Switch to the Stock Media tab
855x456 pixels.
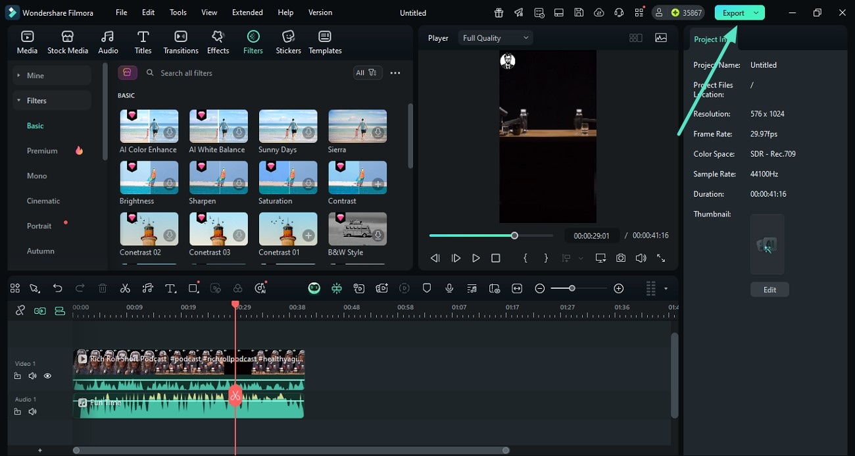pyautogui.click(x=68, y=42)
